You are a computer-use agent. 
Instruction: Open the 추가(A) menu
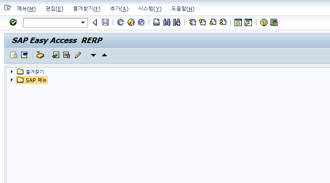(x=119, y=9)
